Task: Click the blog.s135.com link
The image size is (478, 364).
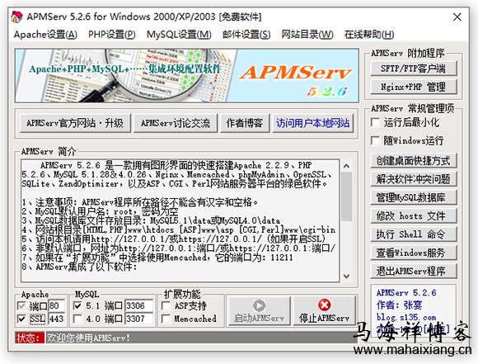Action: [406, 317]
